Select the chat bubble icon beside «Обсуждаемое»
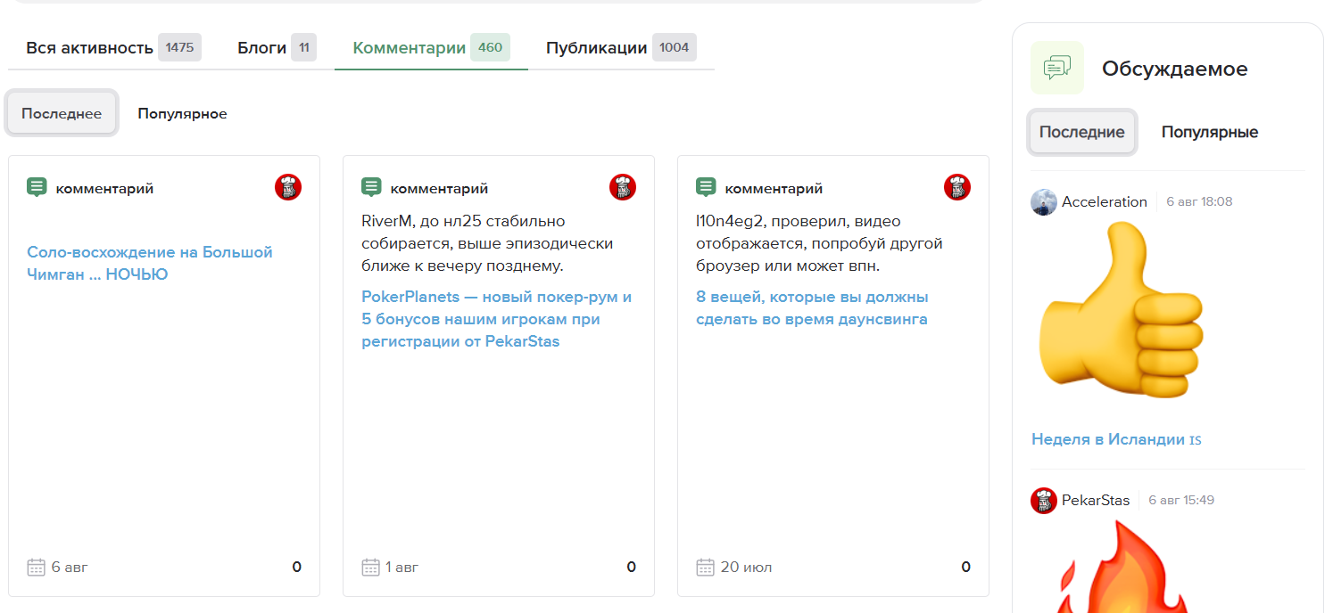 1056,67
